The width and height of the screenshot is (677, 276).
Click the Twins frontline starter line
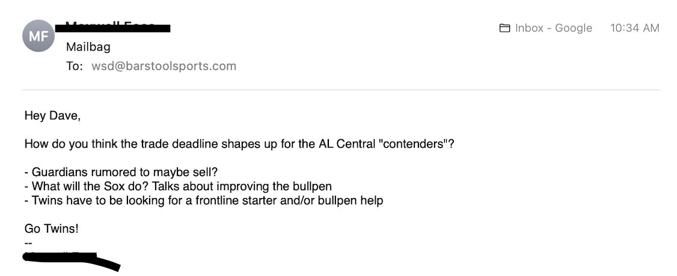pyautogui.click(x=204, y=200)
